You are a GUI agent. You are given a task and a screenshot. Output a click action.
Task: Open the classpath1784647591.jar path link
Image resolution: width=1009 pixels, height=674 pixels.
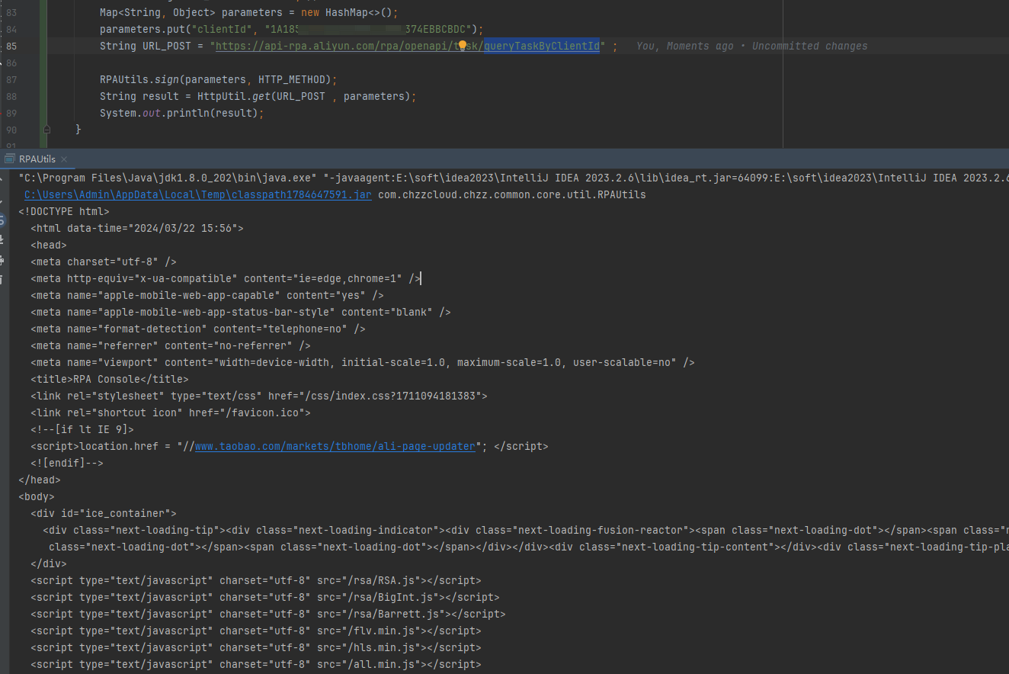(x=198, y=194)
